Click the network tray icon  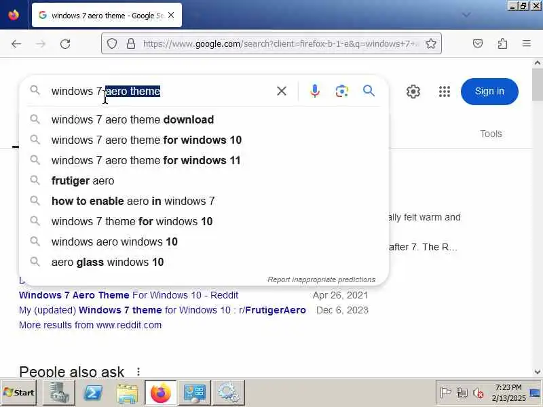click(x=462, y=393)
